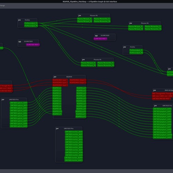
Task: Select UMC1820:capture_AUX8 port
Action: [x=19, y=124]
